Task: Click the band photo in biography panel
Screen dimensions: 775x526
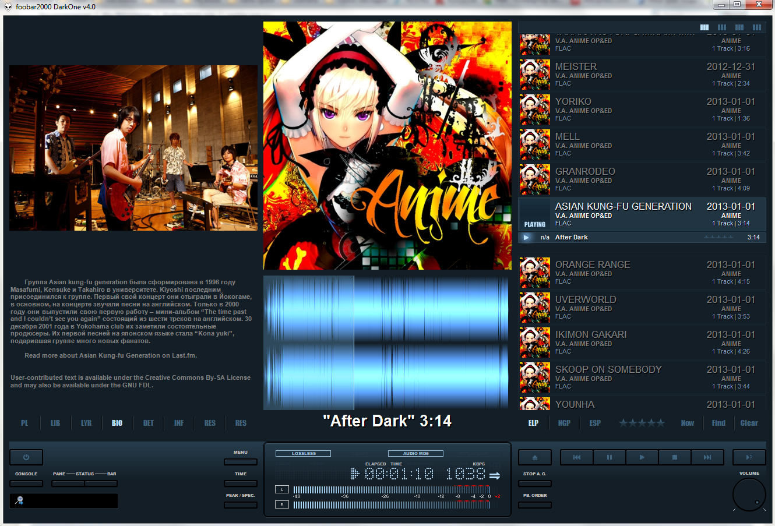Action: [x=133, y=148]
